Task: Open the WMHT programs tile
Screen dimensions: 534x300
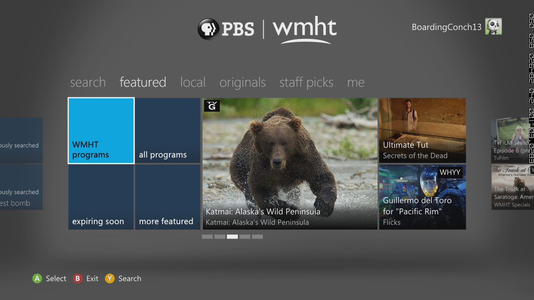Action: click(x=101, y=130)
